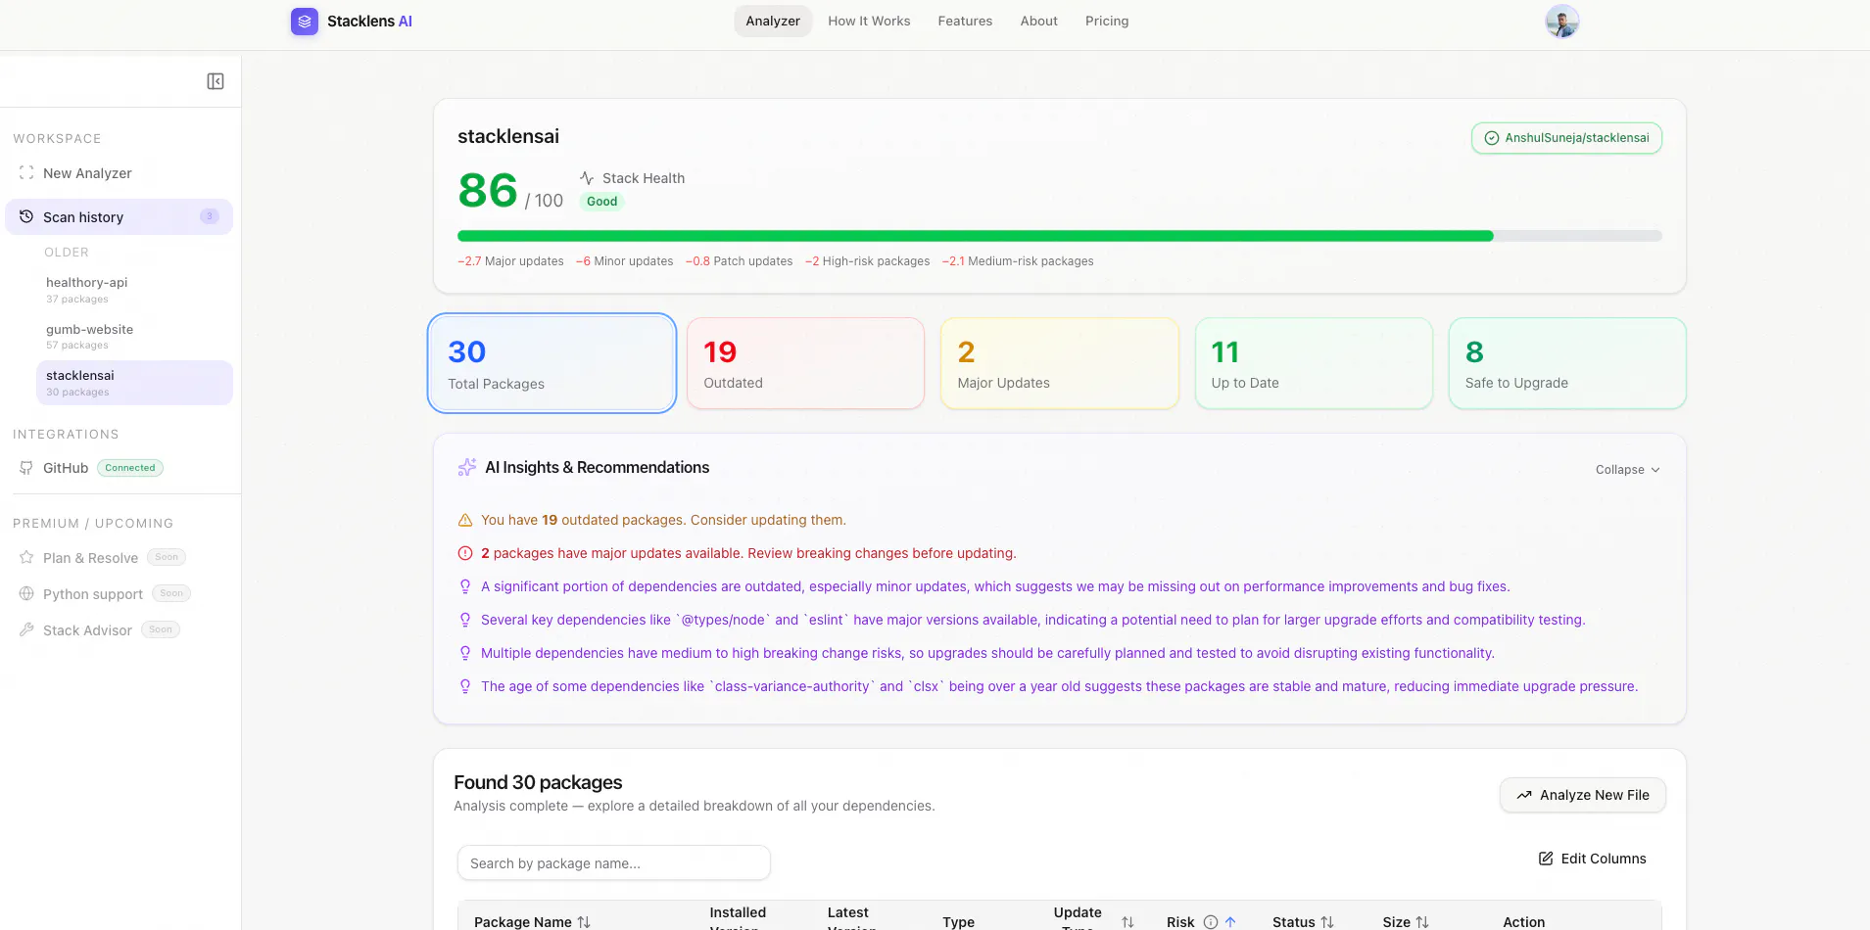
Task: Click the Stack Advisor wrench icon
Action: pos(26,630)
